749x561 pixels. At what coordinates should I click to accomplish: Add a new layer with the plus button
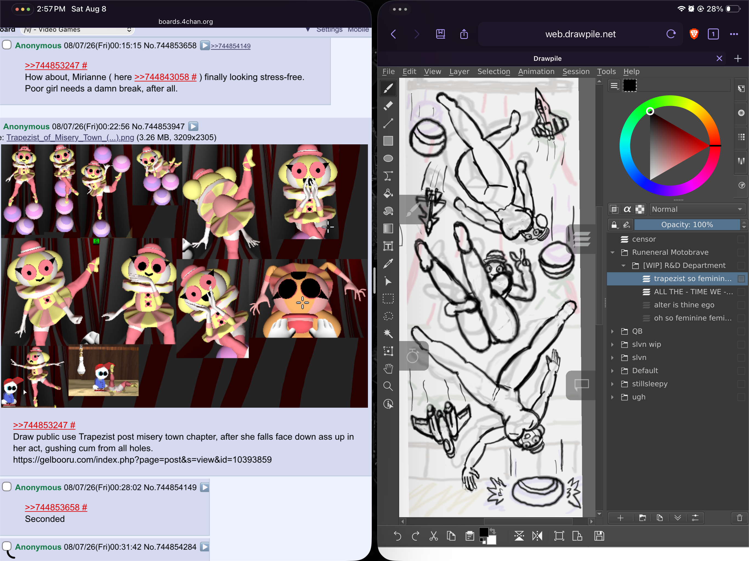click(620, 518)
